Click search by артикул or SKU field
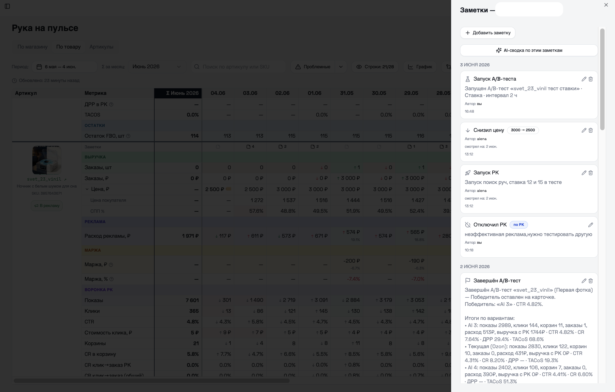The width and height of the screenshot is (615, 392). pyautogui.click(x=238, y=67)
